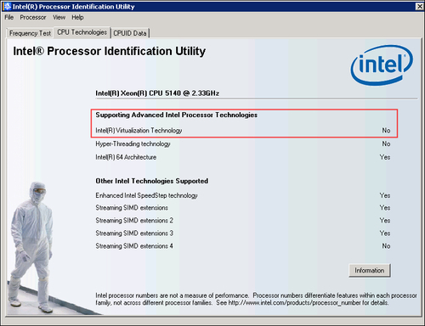Click the Hyper-Threading technology label
Screen dimensions: 425x326
pyautogui.click(x=133, y=144)
